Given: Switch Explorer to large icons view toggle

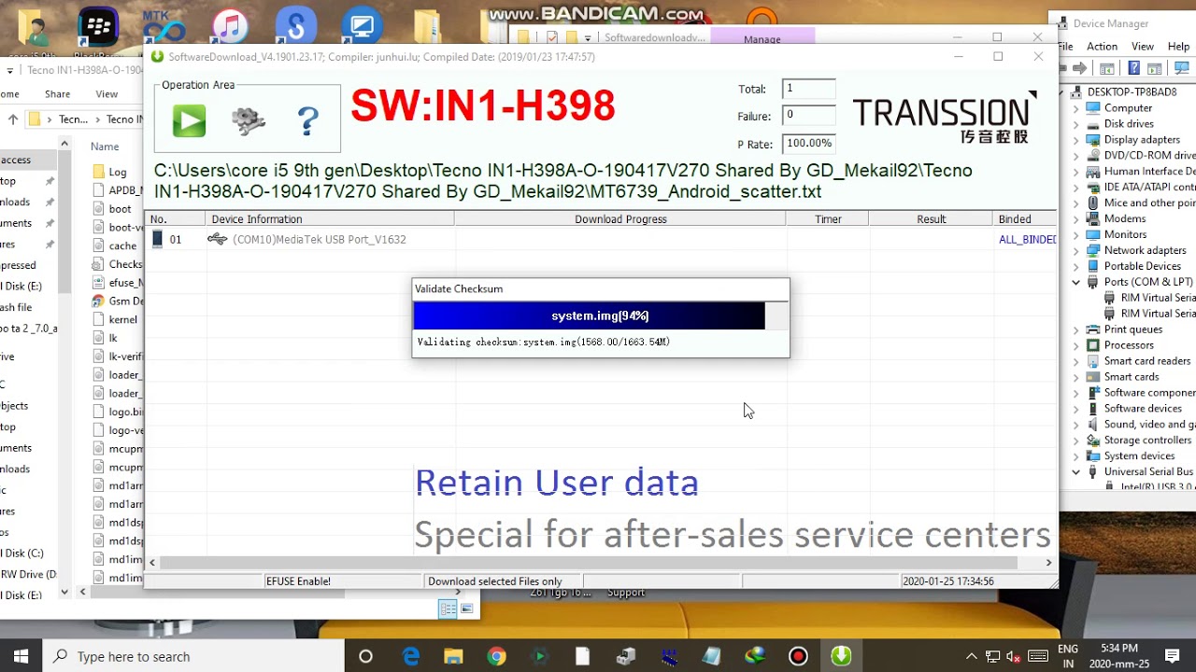Looking at the screenshot, I should coord(466,609).
